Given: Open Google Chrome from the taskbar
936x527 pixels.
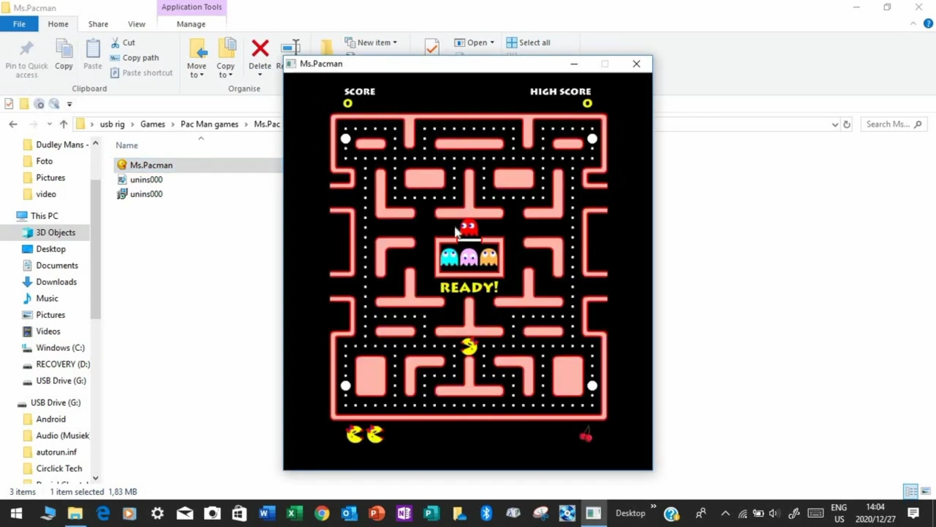Looking at the screenshot, I should click(322, 513).
